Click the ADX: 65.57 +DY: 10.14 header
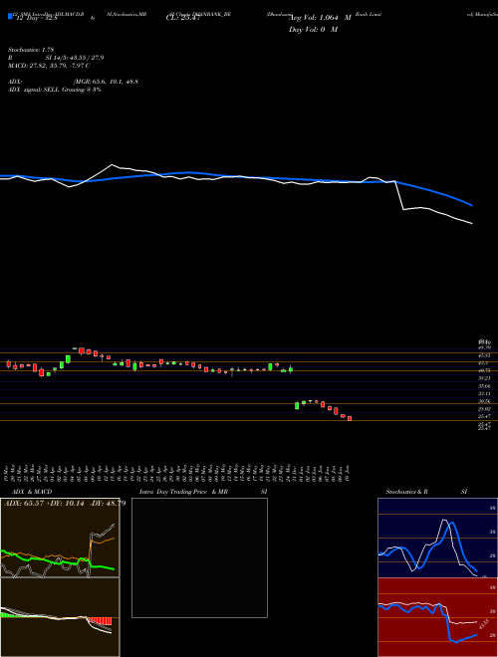 (64, 503)
